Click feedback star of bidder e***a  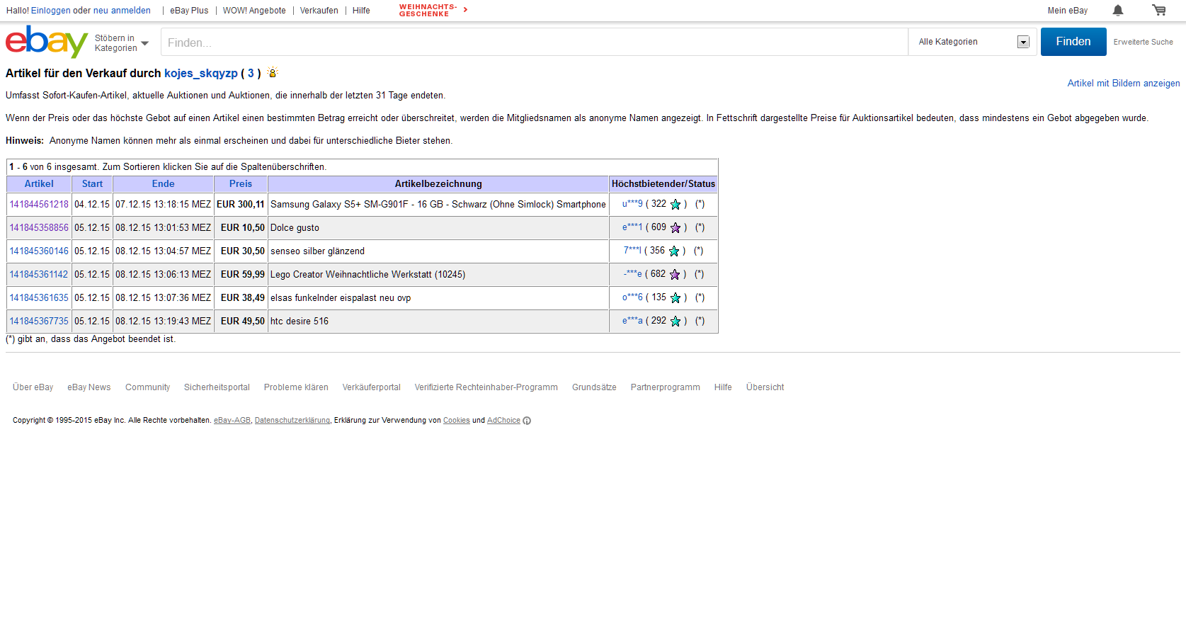pyautogui.click(x=675, y=321)
